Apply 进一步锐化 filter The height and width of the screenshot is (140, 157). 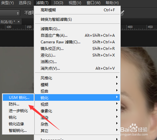[x=18, y=111]
